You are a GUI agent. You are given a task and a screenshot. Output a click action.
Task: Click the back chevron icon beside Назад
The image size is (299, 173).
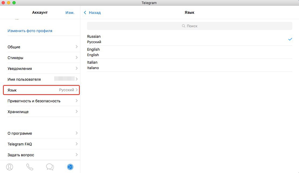85,13
